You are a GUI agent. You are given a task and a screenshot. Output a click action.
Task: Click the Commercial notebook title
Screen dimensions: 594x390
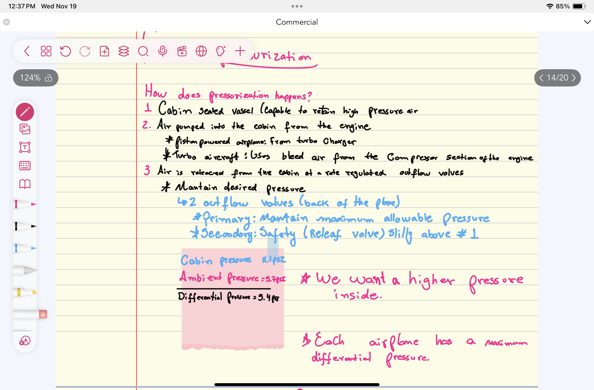pyautogui.click(x=296, y=22)
